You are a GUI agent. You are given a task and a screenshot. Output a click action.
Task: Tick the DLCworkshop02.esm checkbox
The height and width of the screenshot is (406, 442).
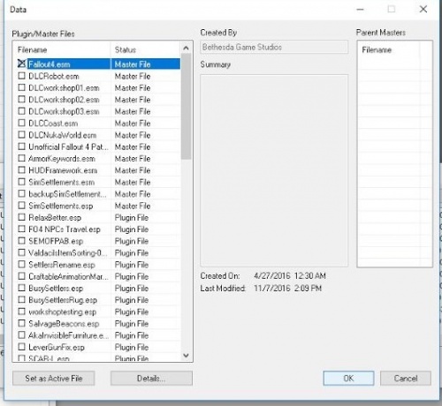click(x=21, y=99)
